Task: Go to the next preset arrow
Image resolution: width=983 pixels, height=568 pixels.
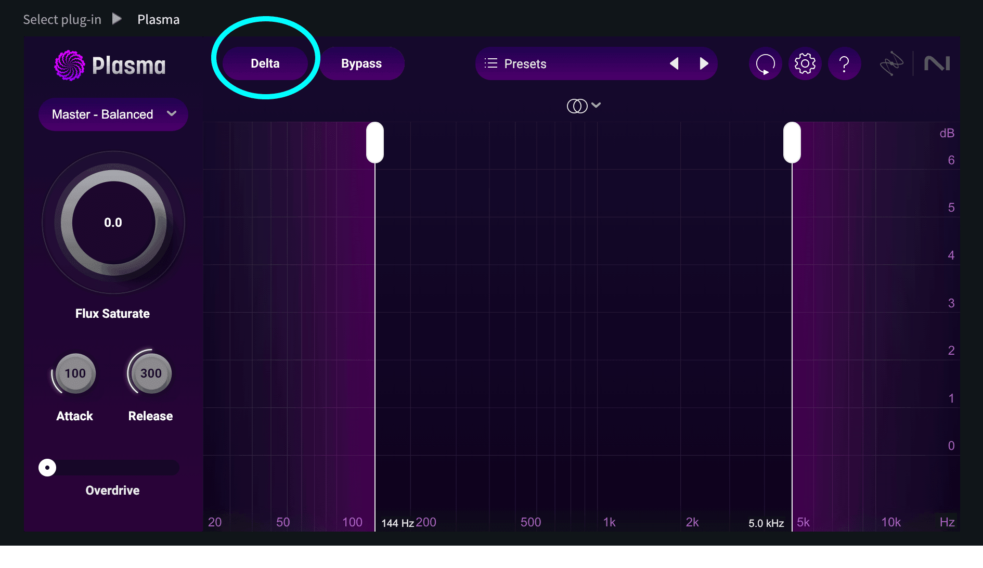Action: tap(704, 63)
